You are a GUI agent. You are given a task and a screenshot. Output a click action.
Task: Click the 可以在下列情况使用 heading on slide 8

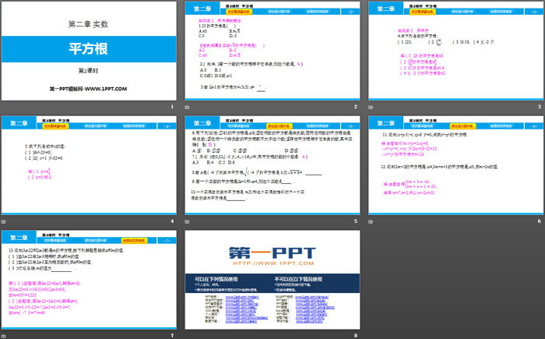point(216,277)
